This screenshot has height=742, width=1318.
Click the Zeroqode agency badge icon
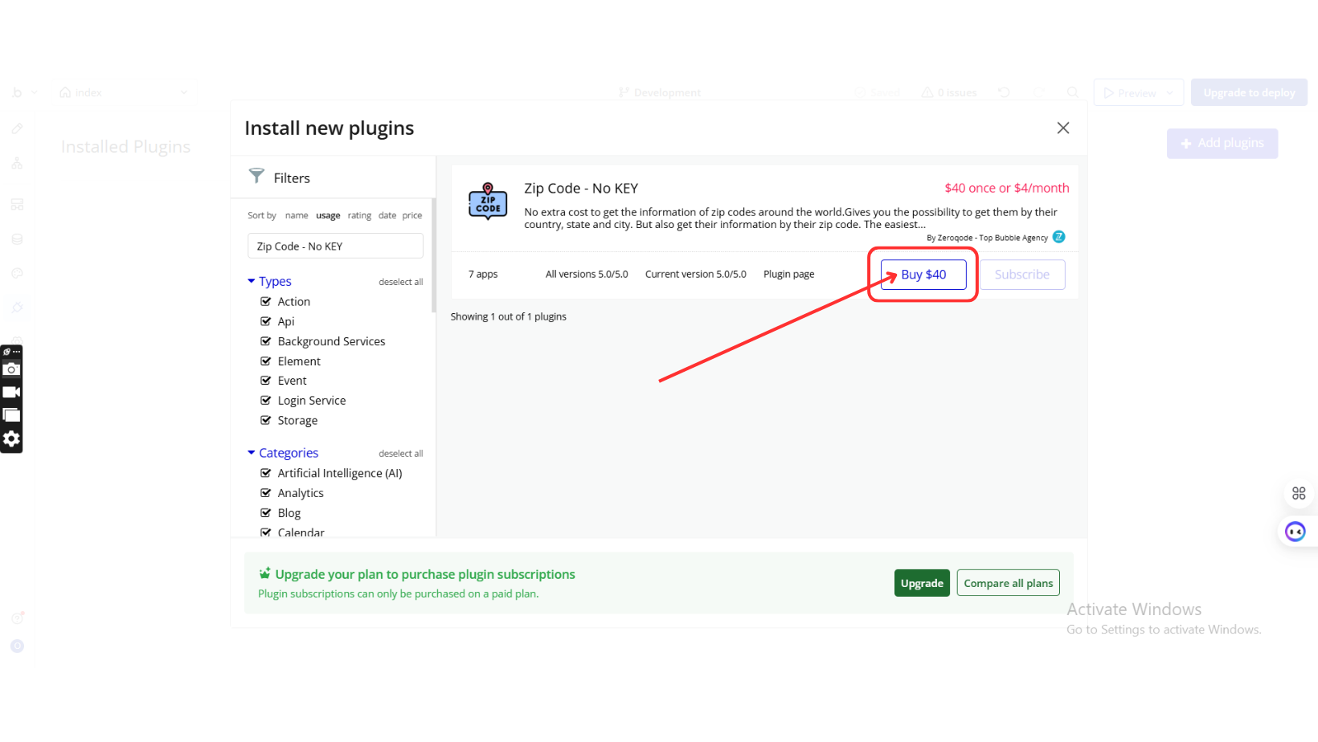[1059, 237]
